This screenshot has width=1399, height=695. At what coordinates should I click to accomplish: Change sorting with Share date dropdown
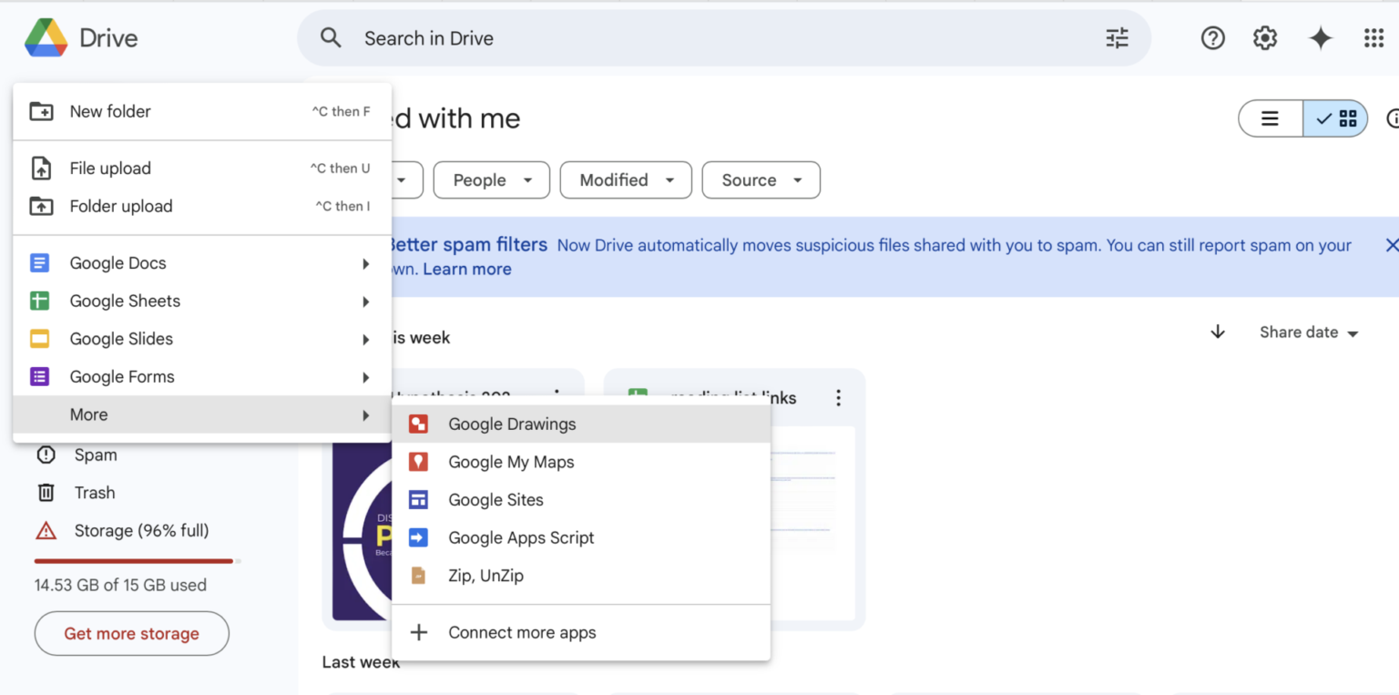point(1308,332)
